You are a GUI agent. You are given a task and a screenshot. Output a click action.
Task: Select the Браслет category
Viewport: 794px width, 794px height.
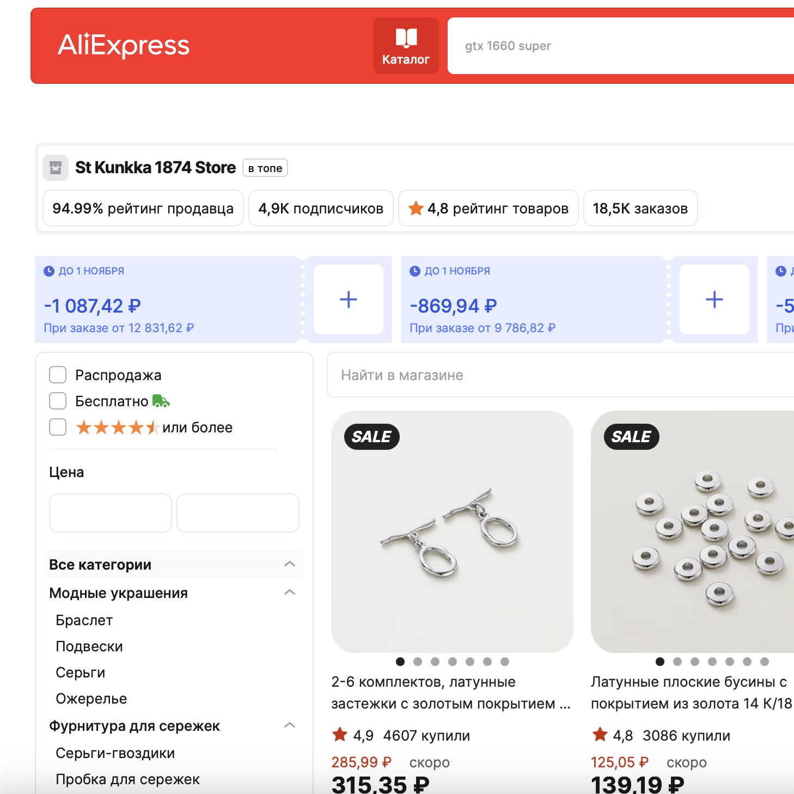coord(84,620)
